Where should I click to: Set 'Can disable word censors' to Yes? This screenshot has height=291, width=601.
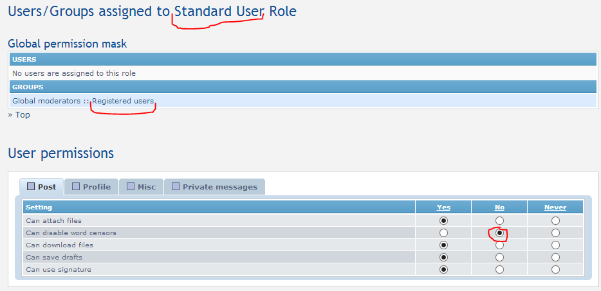tap(443, 233)
